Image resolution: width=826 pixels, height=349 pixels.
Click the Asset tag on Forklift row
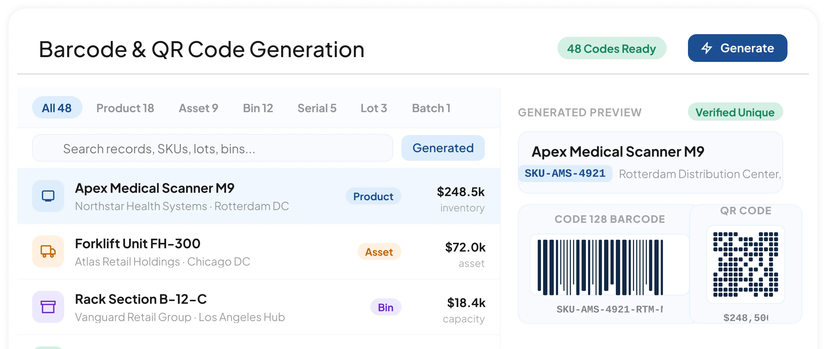379,252
